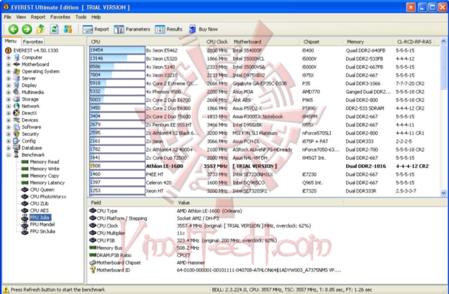The image size is (449, 294).
Task: Click the green Forward arrow icon
Action: [27, 29]
